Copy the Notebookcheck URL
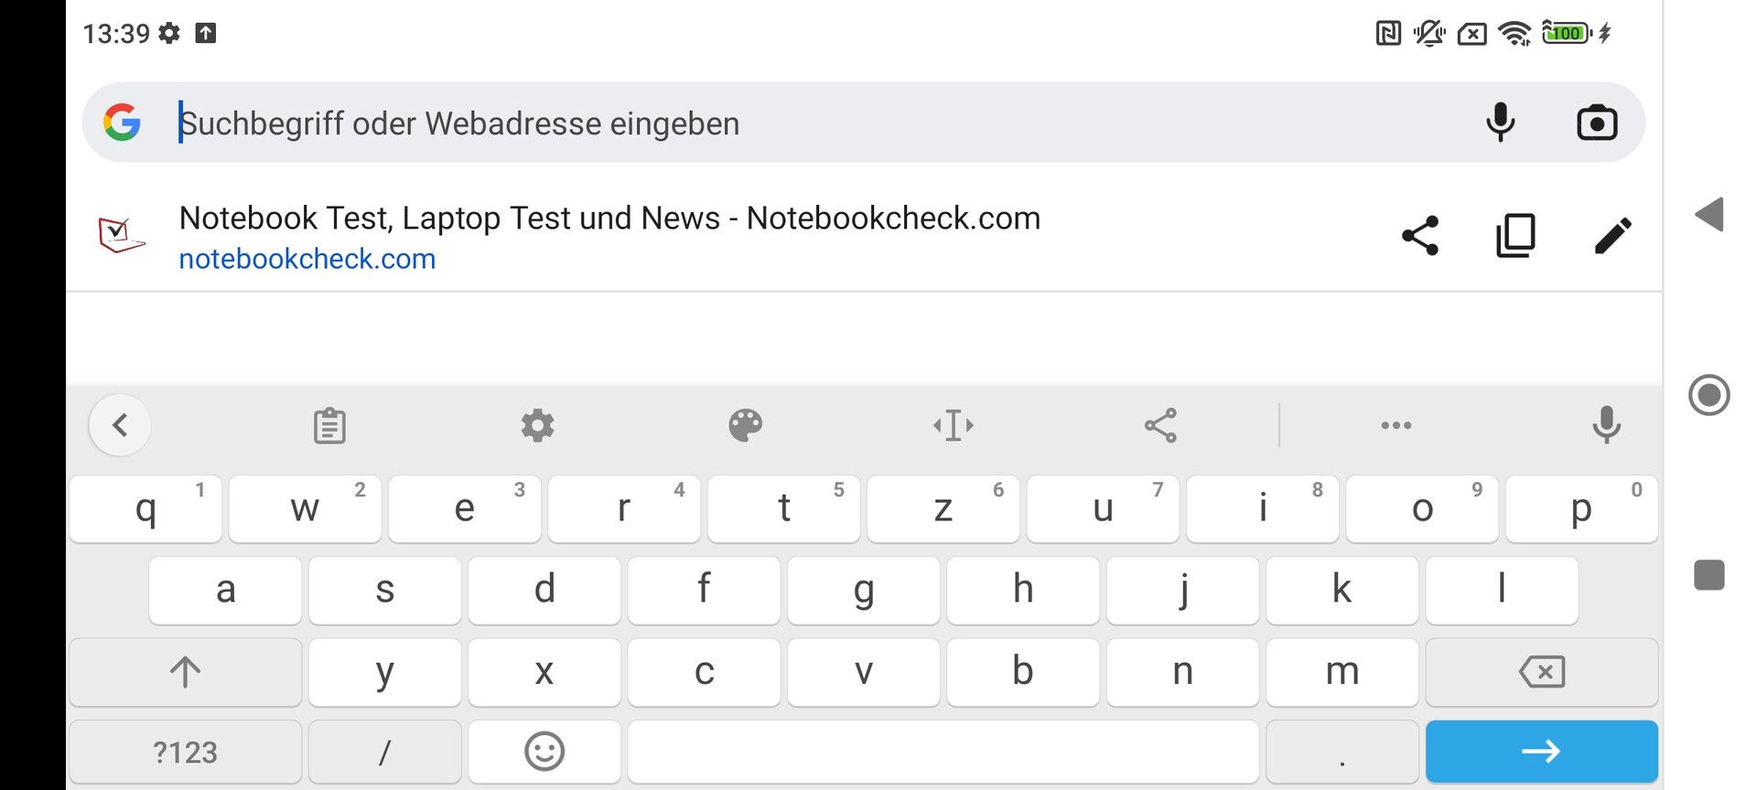This screenshot has height=790, width=1757. pos(1516,236)
